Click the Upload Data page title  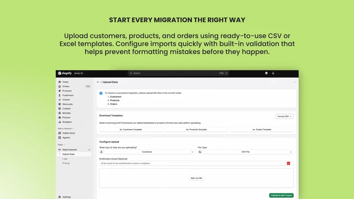(x=110, y=82)
